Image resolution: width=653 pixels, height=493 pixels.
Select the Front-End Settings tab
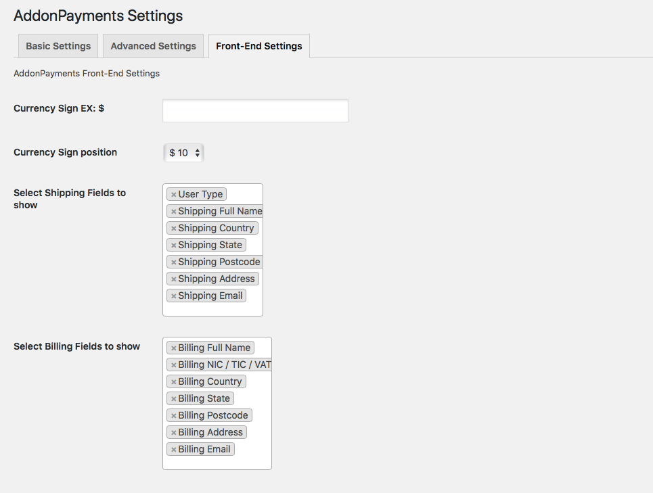(259, 46)
